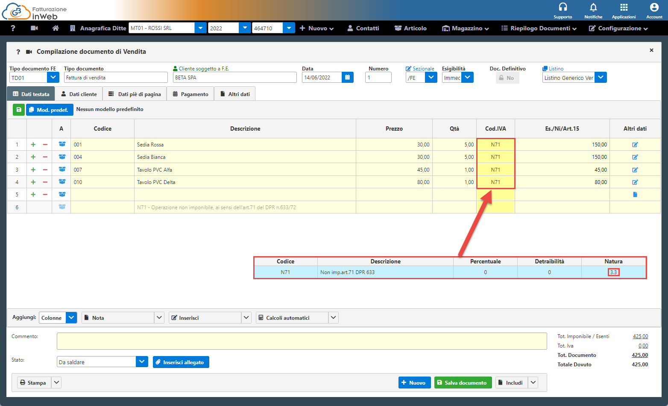
Task: Open the Riepilogo Documenti menu
Action: click(539, 28)
